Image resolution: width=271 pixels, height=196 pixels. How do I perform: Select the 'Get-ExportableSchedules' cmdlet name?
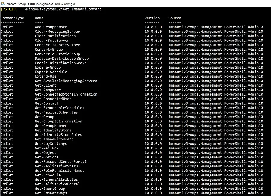[x=60, y=108]
